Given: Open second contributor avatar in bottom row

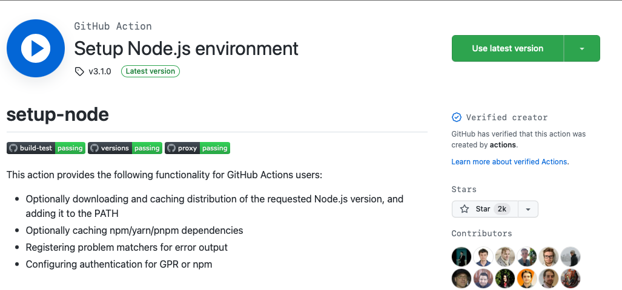Looking at the screenshot, I should 483,278.
